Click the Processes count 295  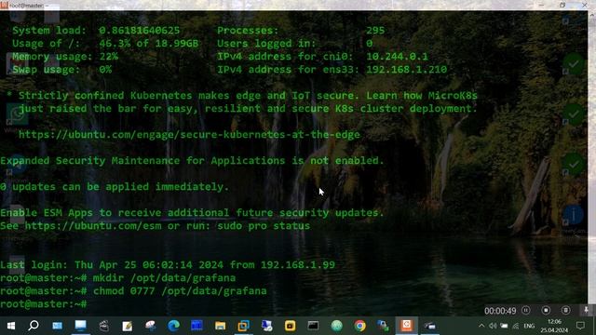[375, 31]
